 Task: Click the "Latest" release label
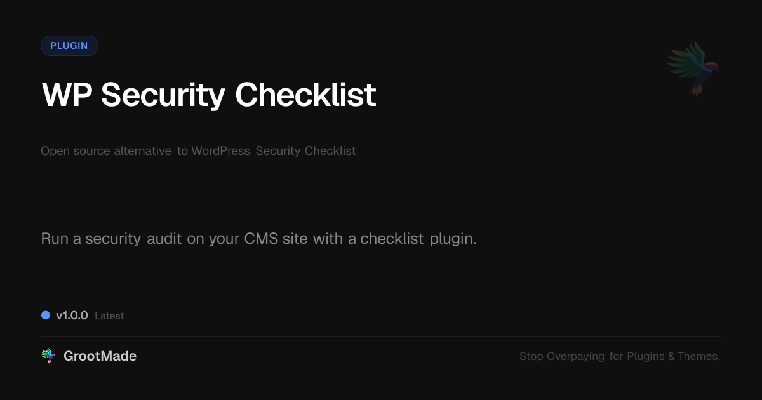[x=109, y=316]
